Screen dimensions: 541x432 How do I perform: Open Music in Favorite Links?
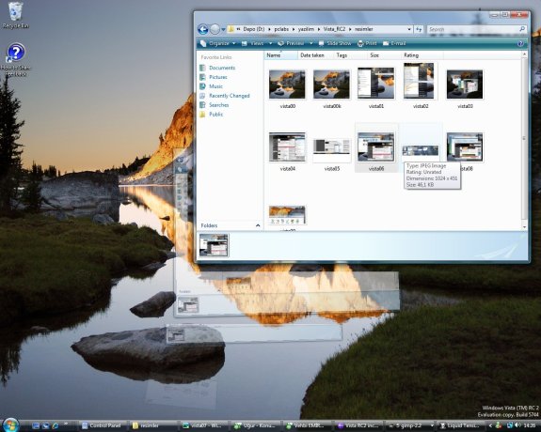point(212,86)
